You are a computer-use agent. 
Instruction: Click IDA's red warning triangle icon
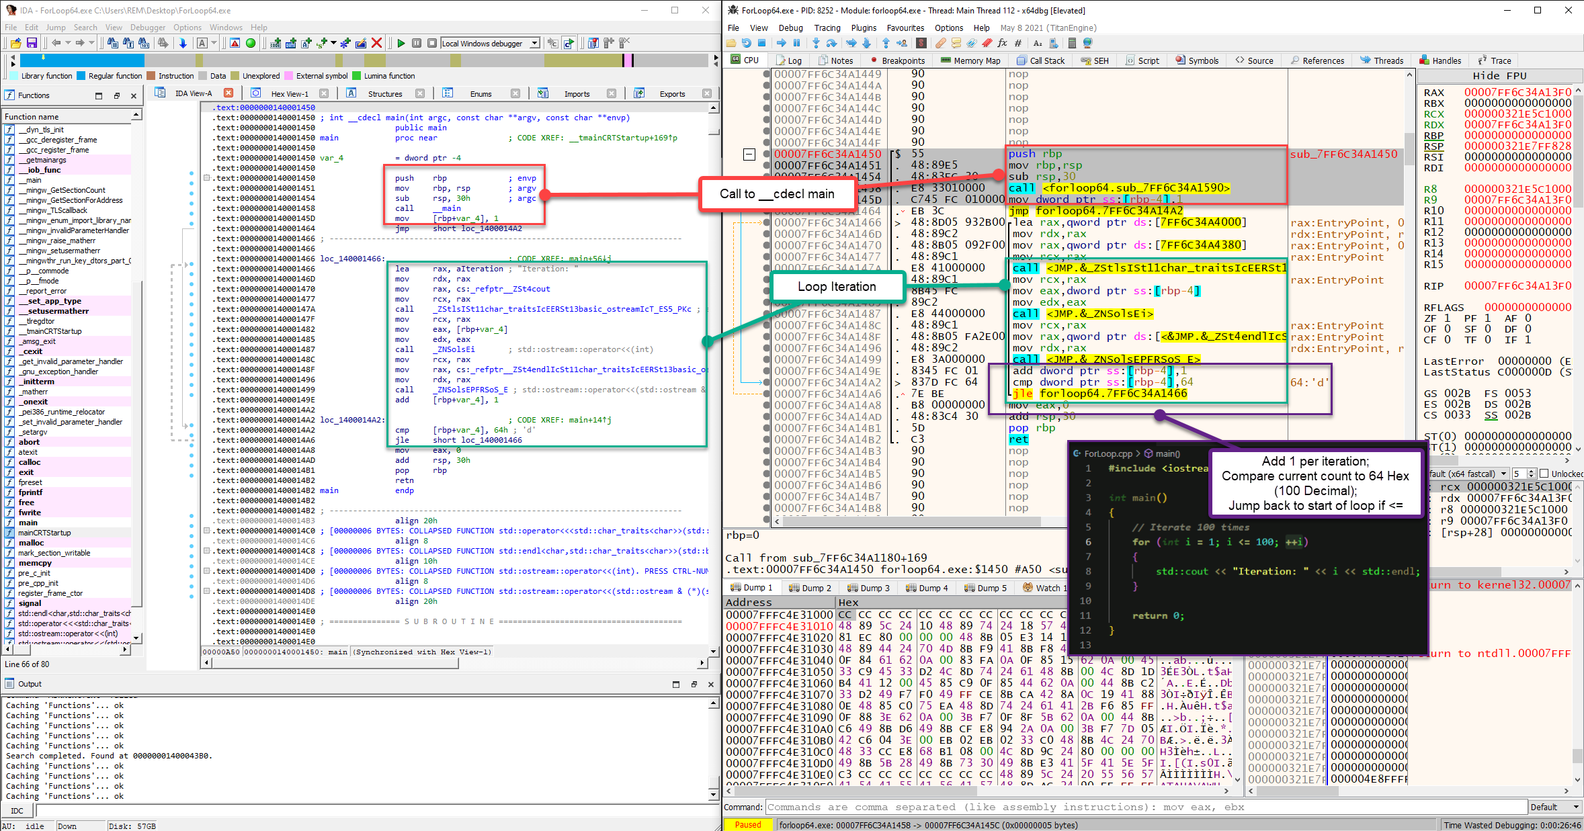(x=235, y=43)
